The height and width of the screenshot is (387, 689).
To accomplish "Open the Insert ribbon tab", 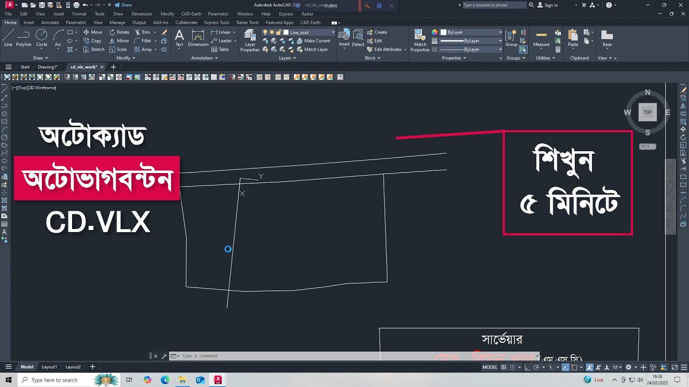I will [x=29, y=23].
